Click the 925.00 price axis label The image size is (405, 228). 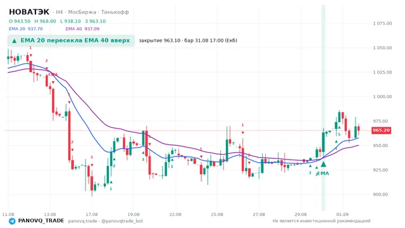[x=380, y=170]
